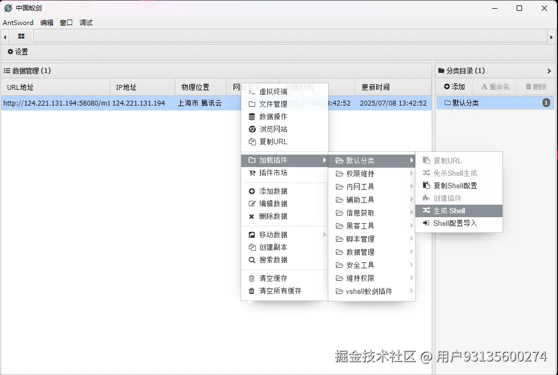558x375 pixels.
Task: Sort by 物理位置 column header
Action: [x=201, y=87]
